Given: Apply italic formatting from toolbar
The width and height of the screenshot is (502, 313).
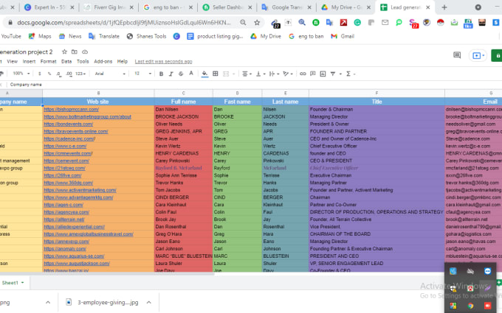Looking at the screenshot, I should [171, 74].
